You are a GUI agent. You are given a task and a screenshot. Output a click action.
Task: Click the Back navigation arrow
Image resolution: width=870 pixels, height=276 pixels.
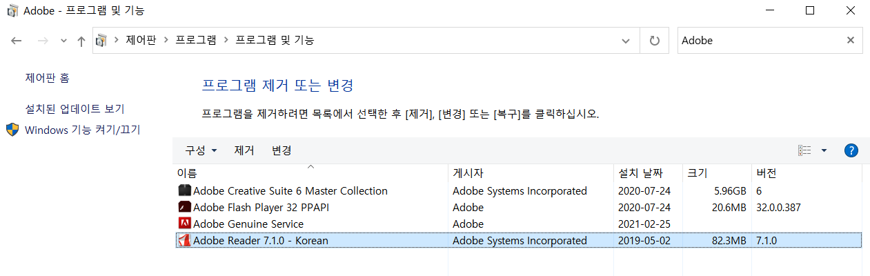[17, 41]
